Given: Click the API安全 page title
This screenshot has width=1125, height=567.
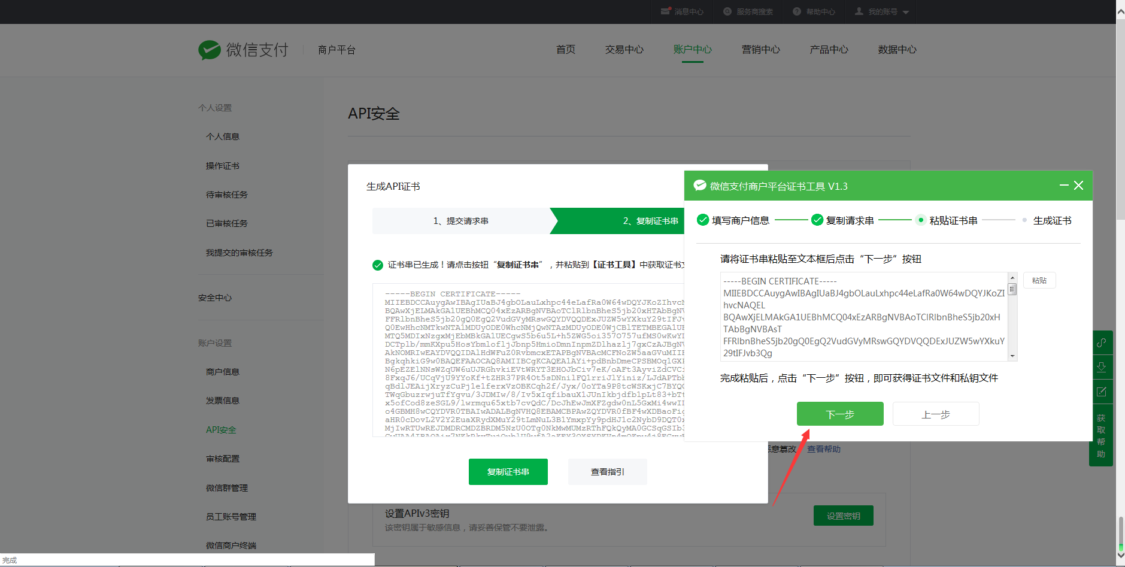Looking at the screenshot, I should pyautogui.click(x=374, y=114).
